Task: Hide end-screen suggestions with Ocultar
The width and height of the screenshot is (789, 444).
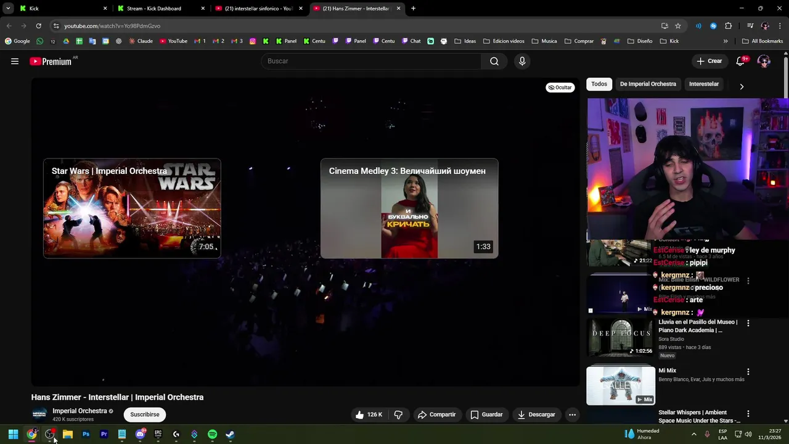Action: point(560,88)
